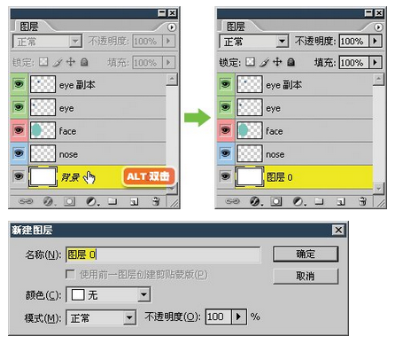Click link layers icon in left panel

(x=26, y=201)
